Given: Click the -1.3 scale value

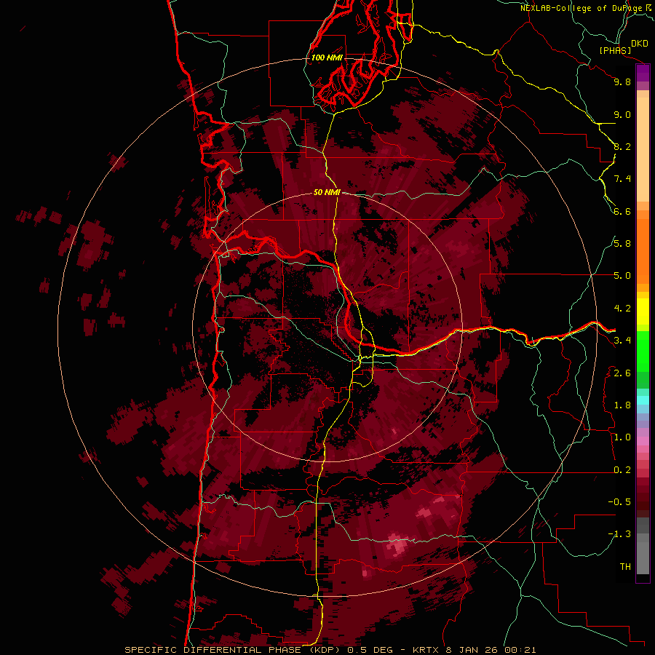Looking at the screenshot, I should (x=619, y=534).
